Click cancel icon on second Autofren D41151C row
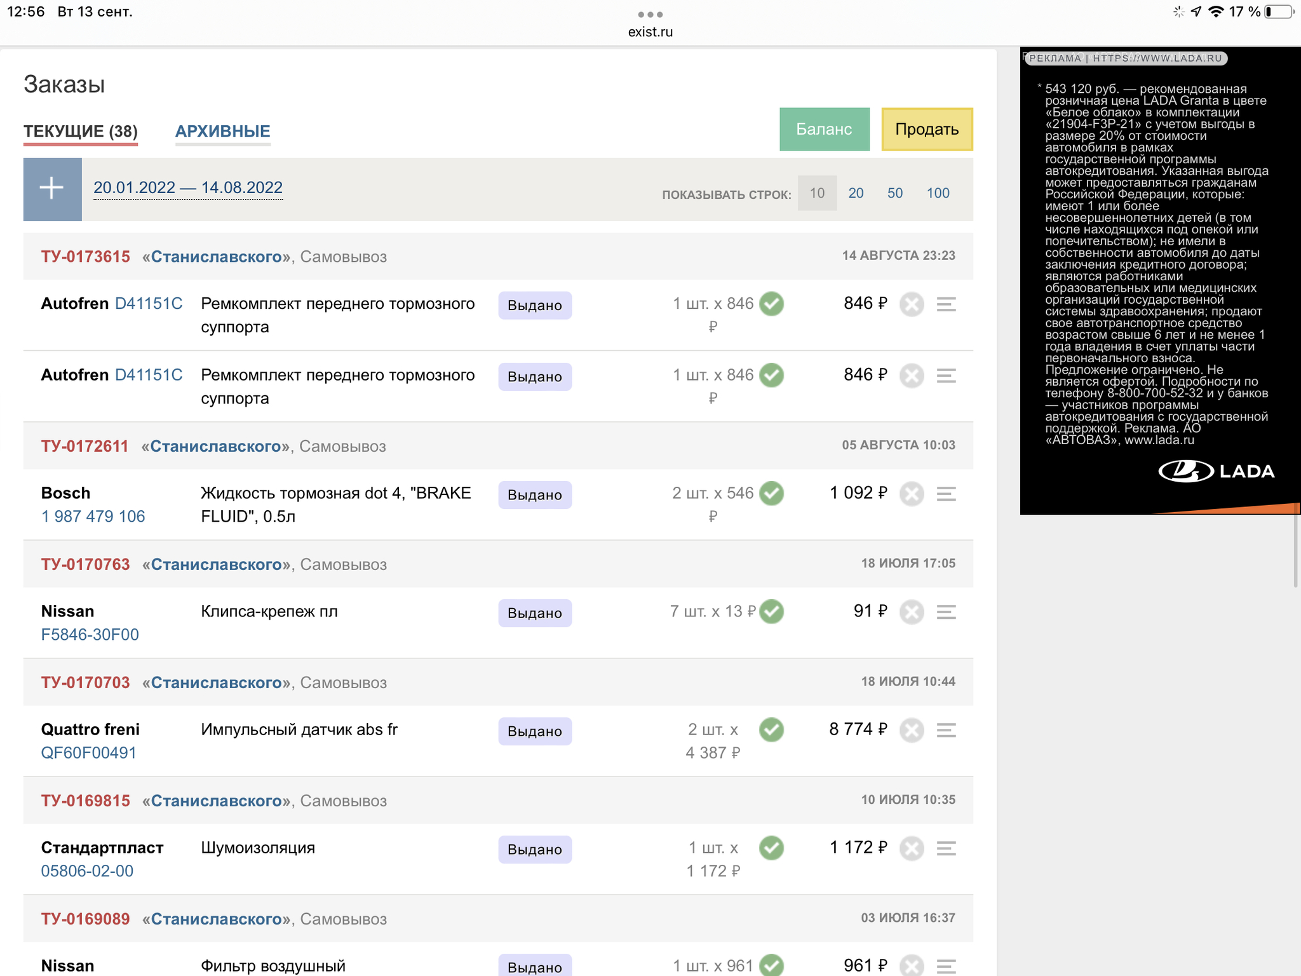Image resolution: width=1301 pixels, height=976 pixels. [912, 376]
